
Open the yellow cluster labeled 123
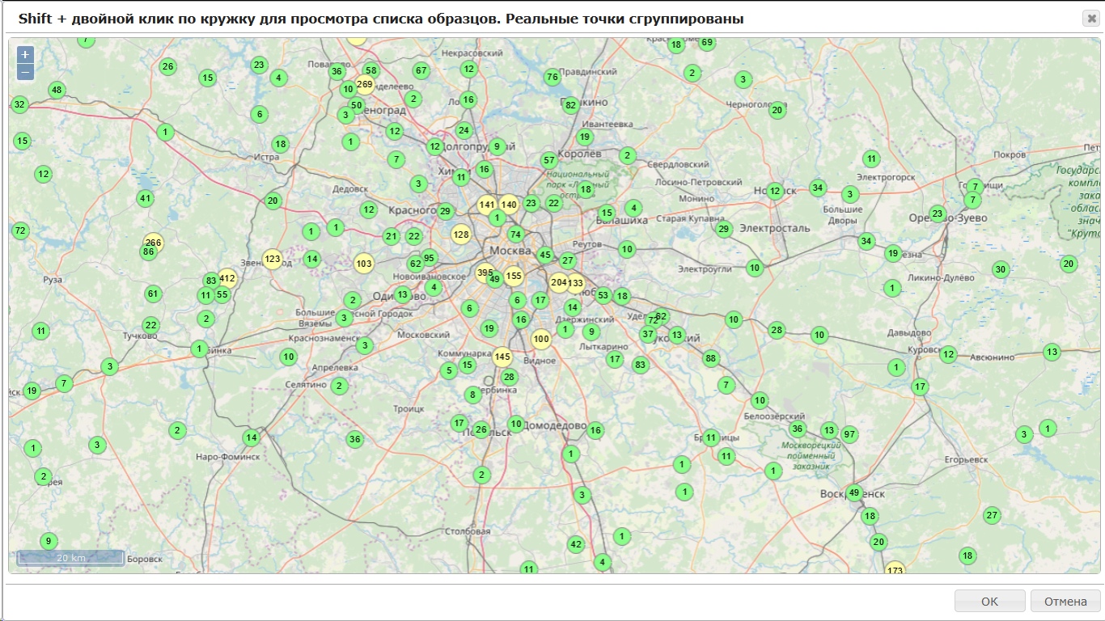coord(273,260)
